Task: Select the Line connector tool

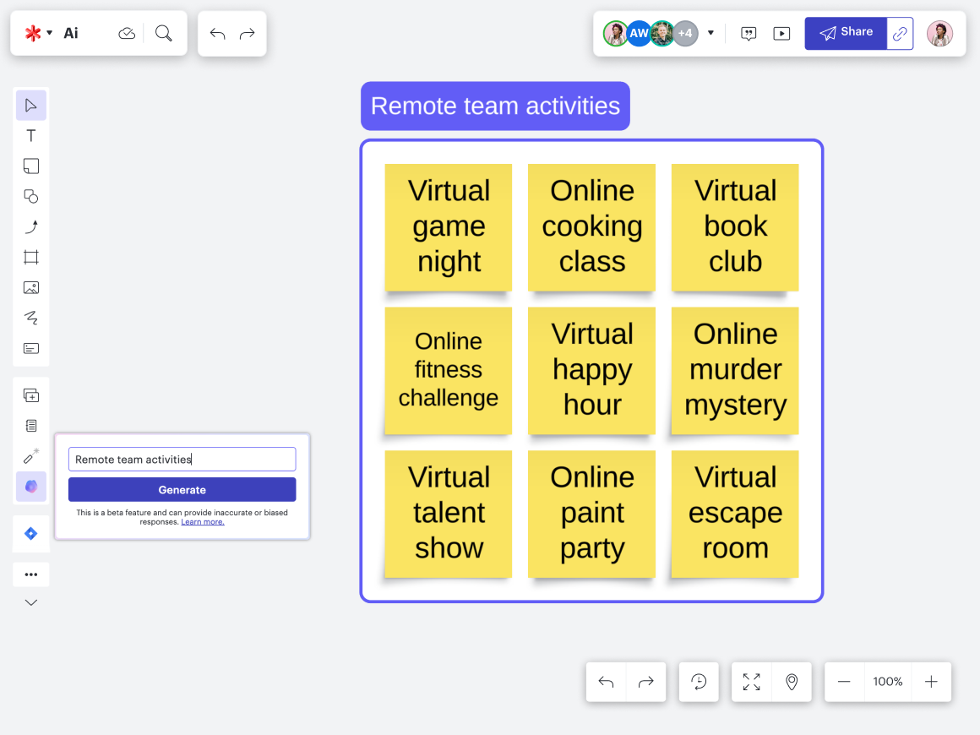Action: pyautogui.click(x=31, y=227)
